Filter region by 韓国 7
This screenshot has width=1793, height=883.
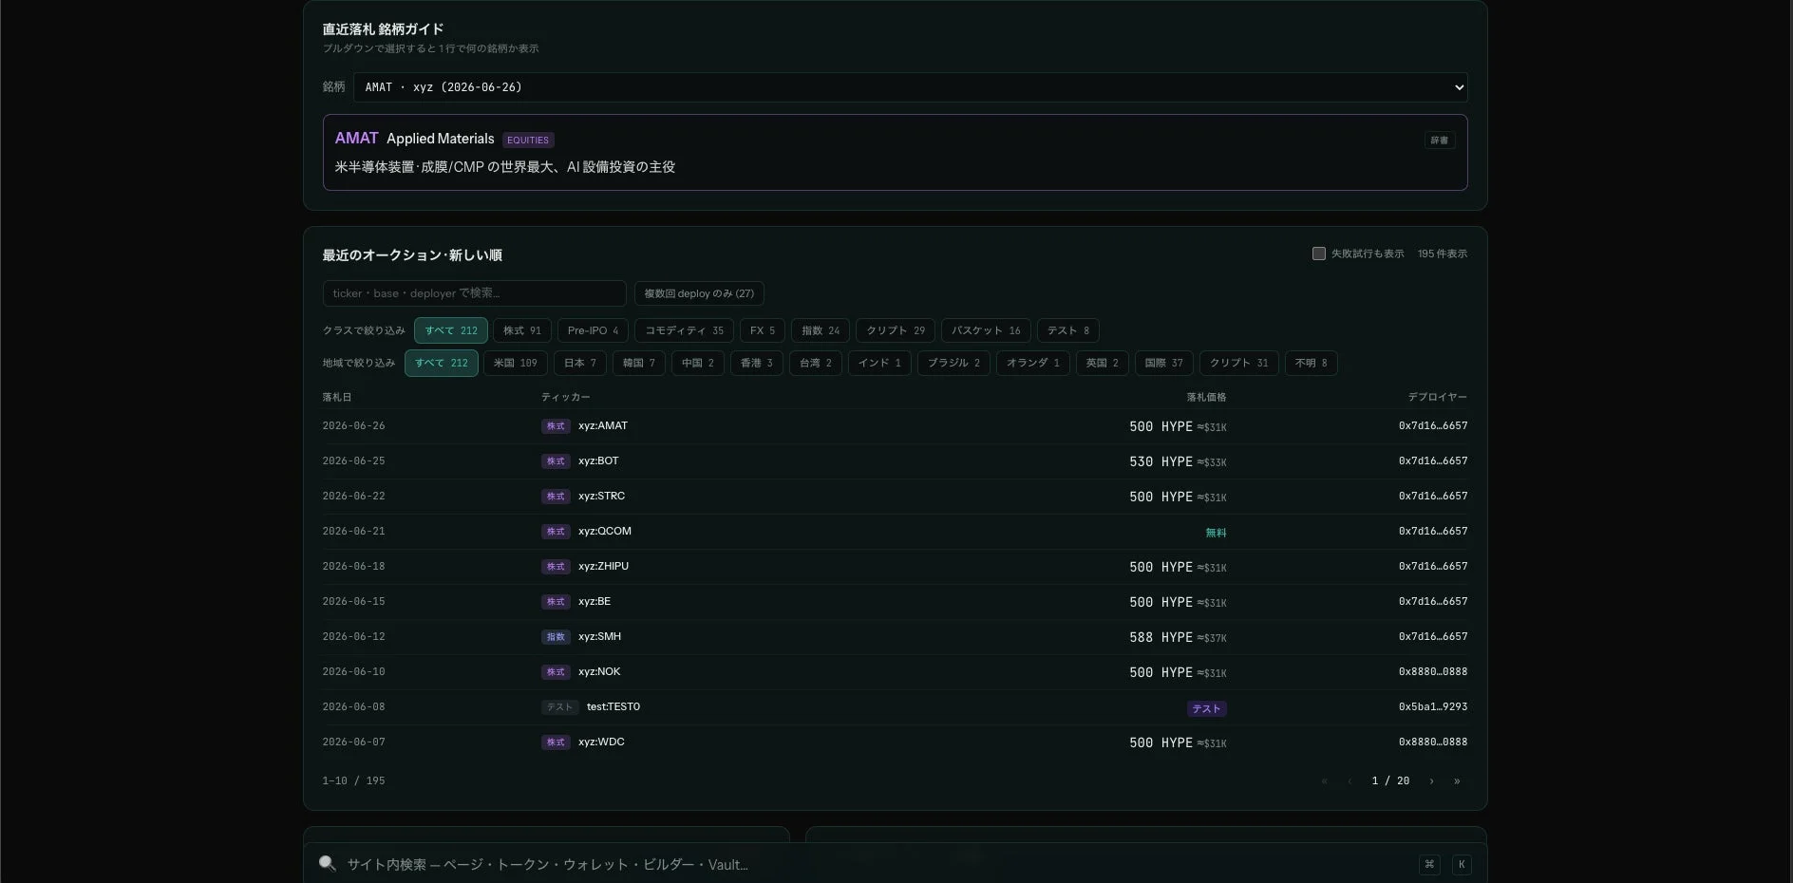point(639,363)
